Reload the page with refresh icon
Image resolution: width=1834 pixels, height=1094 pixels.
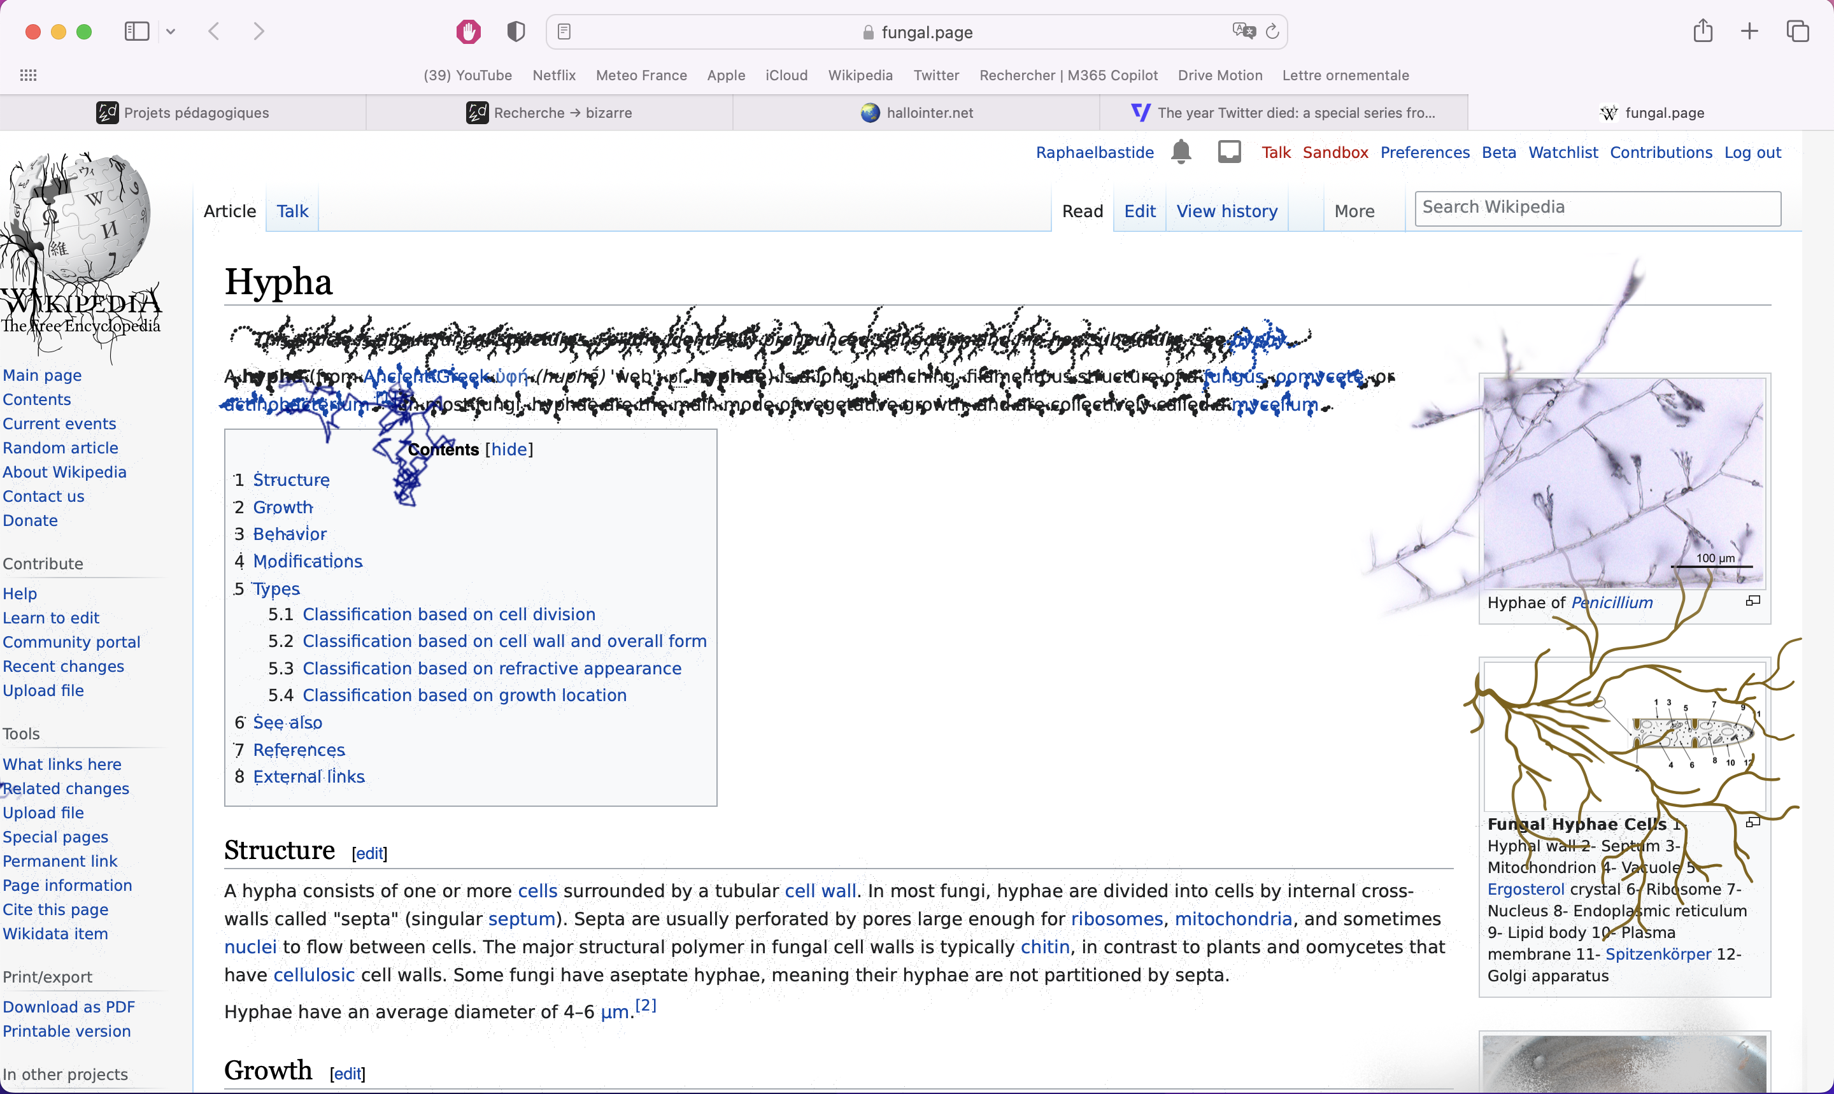(x=1272, y=32)
